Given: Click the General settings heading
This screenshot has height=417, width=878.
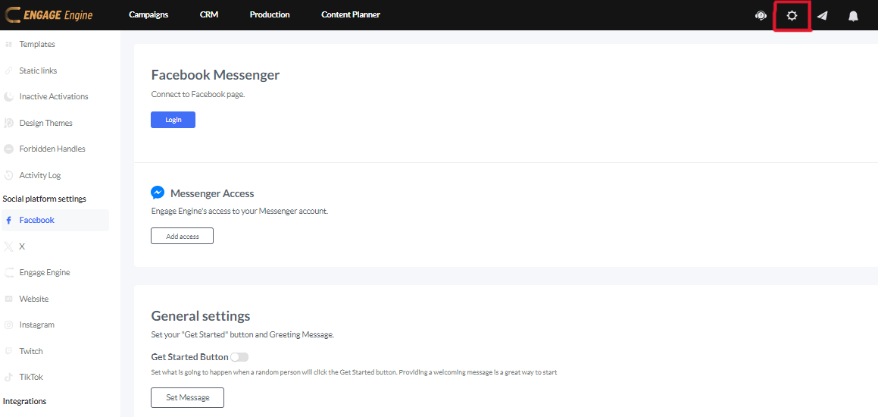Looking at the screenshot, I should [201, 315].
